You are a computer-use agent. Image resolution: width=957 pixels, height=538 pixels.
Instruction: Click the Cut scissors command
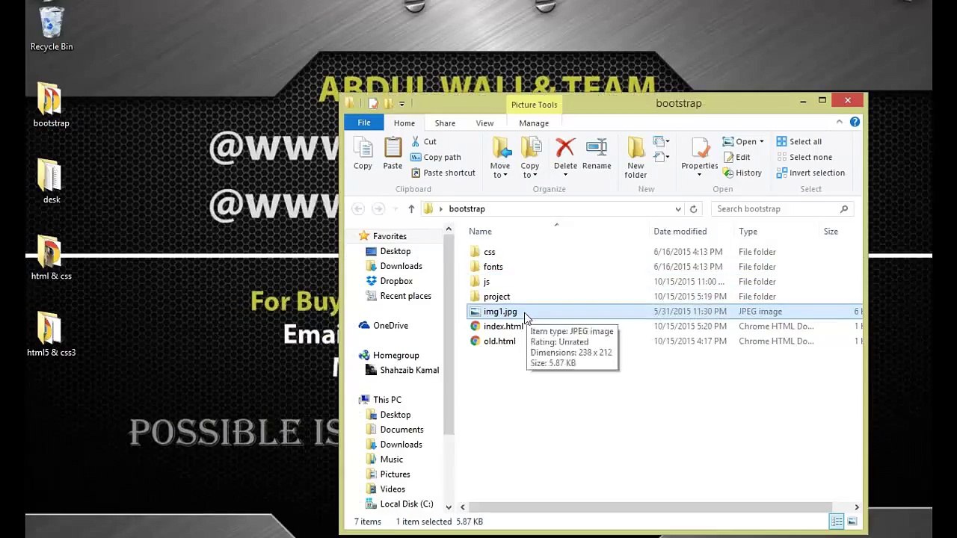point(424,141)
